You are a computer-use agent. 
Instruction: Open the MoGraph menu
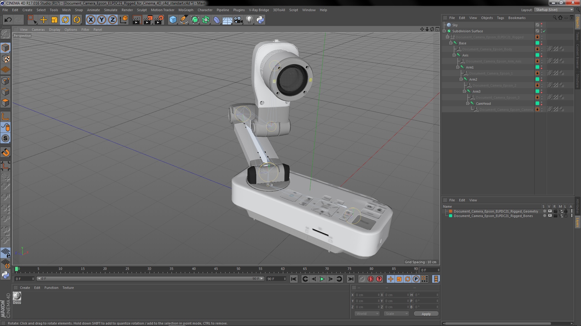[x=185, y=10]
